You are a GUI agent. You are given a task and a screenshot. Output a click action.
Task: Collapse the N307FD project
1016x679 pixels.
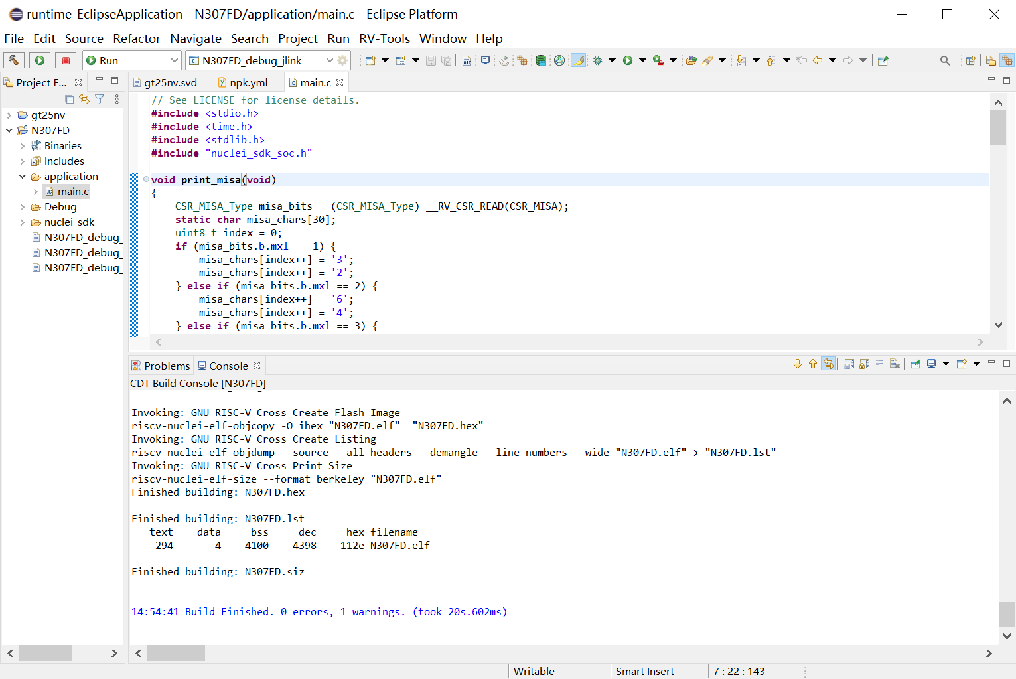[9, 130]
